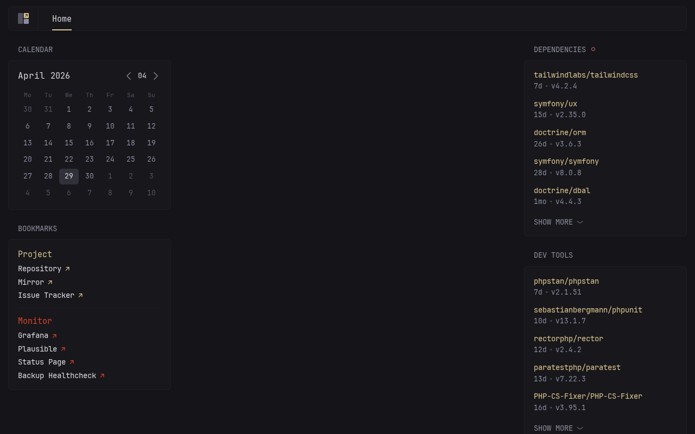695x434 pixels.
Task: Click version v2.4.2 under rector
Action: [568, 350]
